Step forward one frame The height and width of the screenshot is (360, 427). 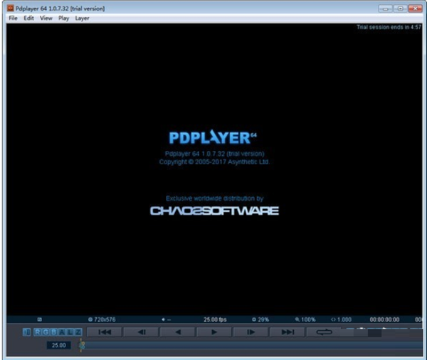coord(251,332)
